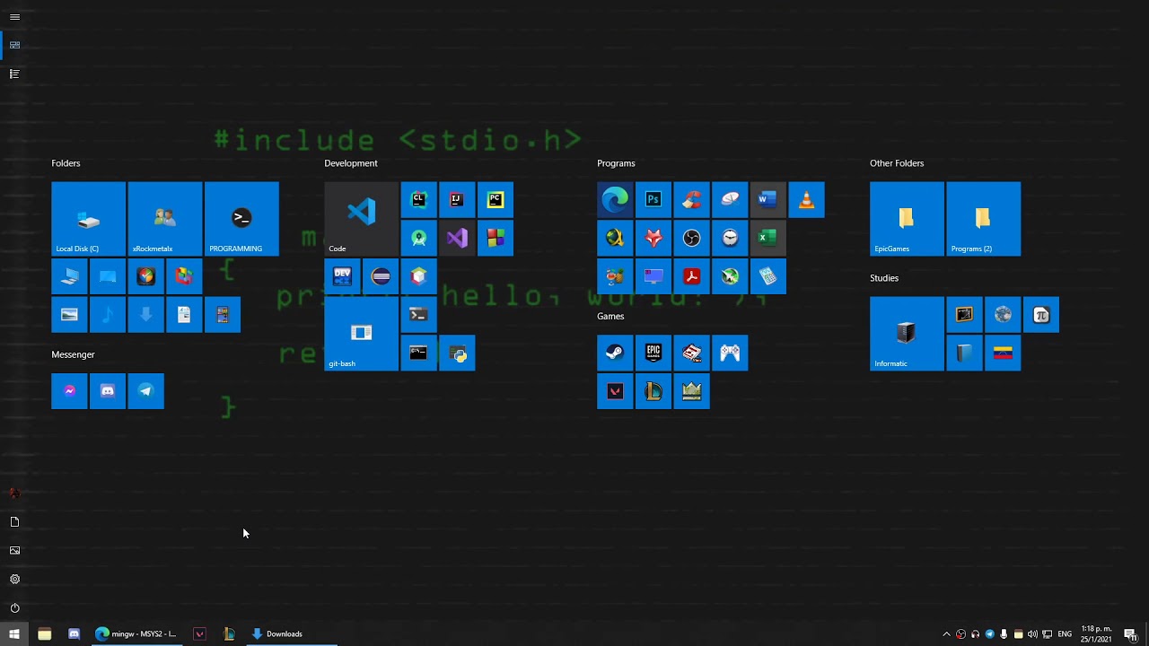This screenshot has height=646, width=1149.
Task: Open Microsoft Edge tile in Programs
Action: tap(615, 200)
